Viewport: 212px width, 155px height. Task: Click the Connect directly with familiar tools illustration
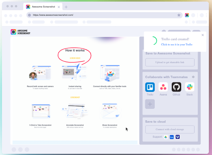tap(110, 73)
